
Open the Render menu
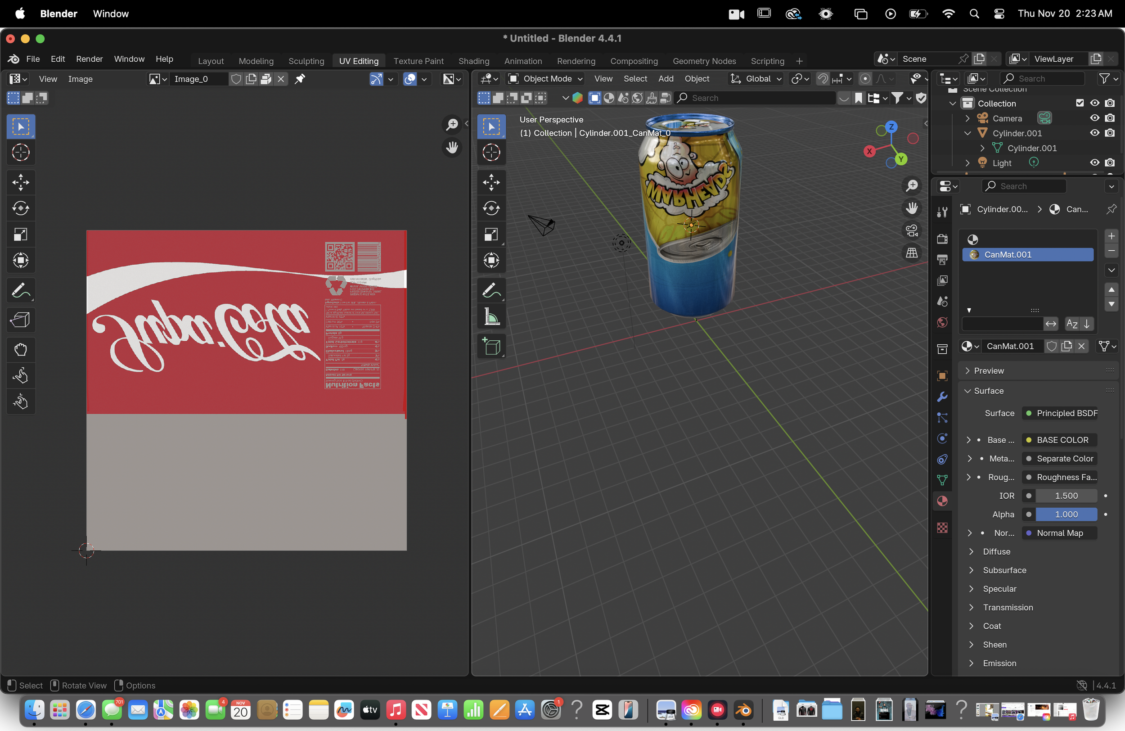[x=90, y=59]
